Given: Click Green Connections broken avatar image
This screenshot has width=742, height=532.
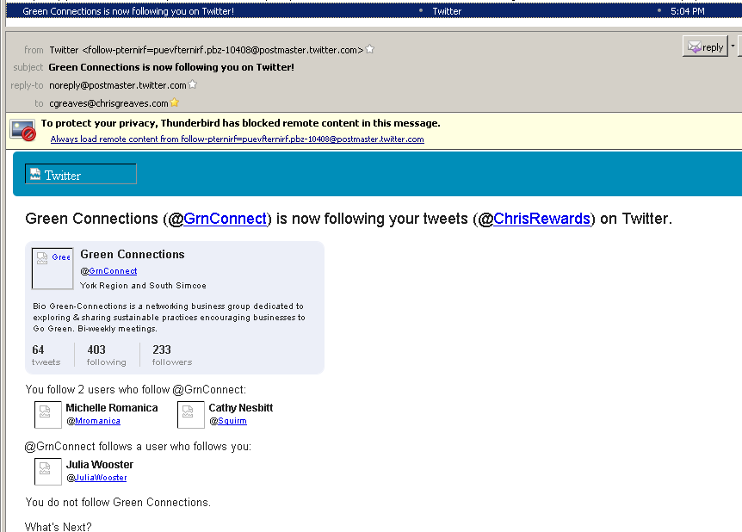Looking at the screenshot, I should (x=53, y=269).
